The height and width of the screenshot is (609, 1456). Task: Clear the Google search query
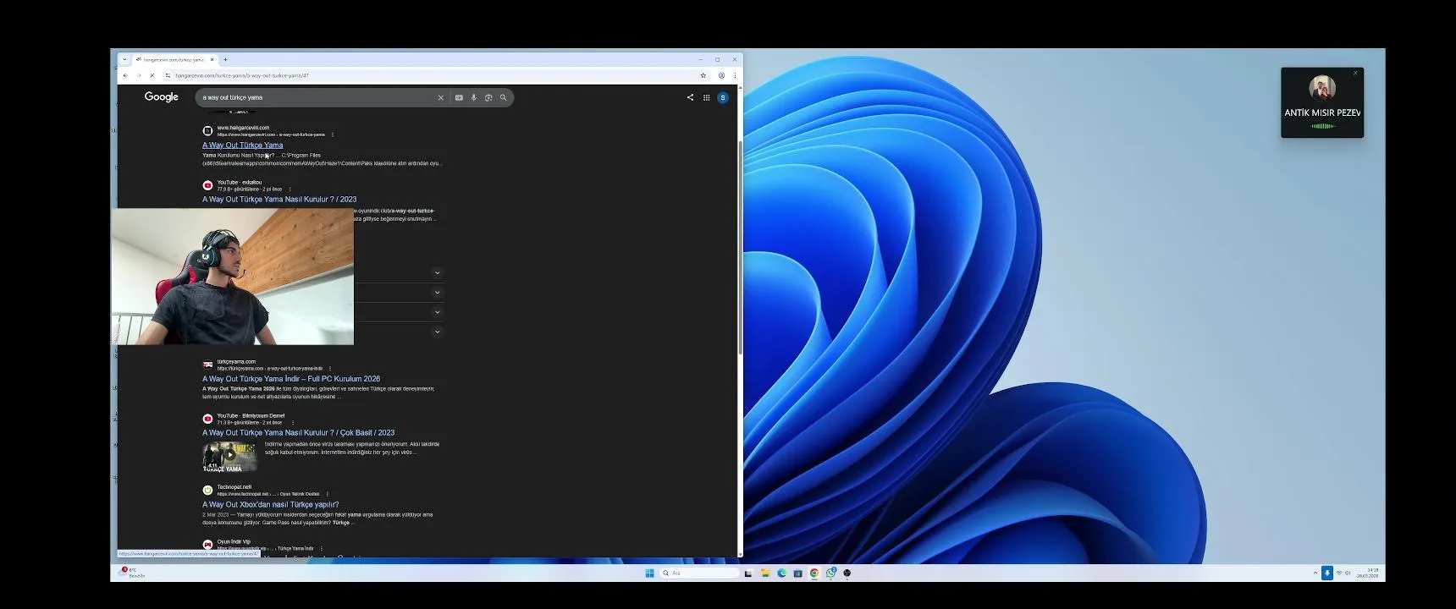coord(440,97)
